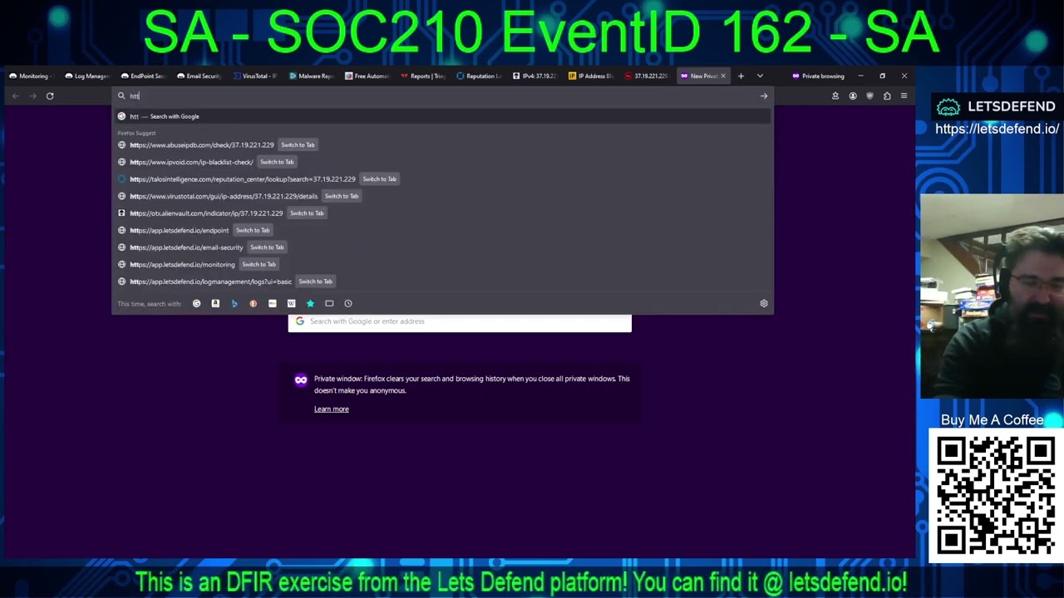Open the Learn more link

tap(332, 409)
